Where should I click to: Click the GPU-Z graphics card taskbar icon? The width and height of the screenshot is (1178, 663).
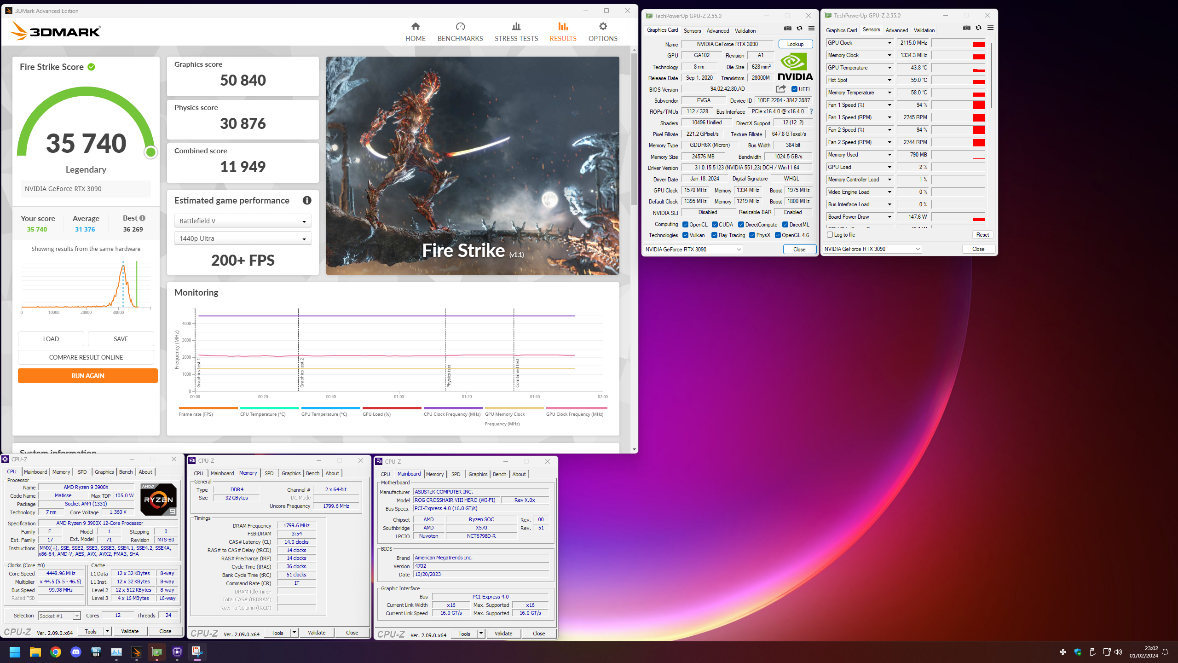tap(157, 652)
